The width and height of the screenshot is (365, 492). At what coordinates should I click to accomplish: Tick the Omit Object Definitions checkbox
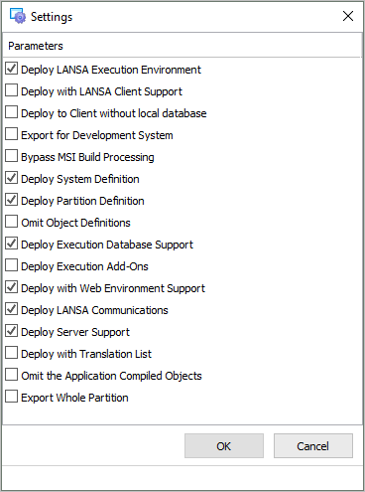[12, 222]
